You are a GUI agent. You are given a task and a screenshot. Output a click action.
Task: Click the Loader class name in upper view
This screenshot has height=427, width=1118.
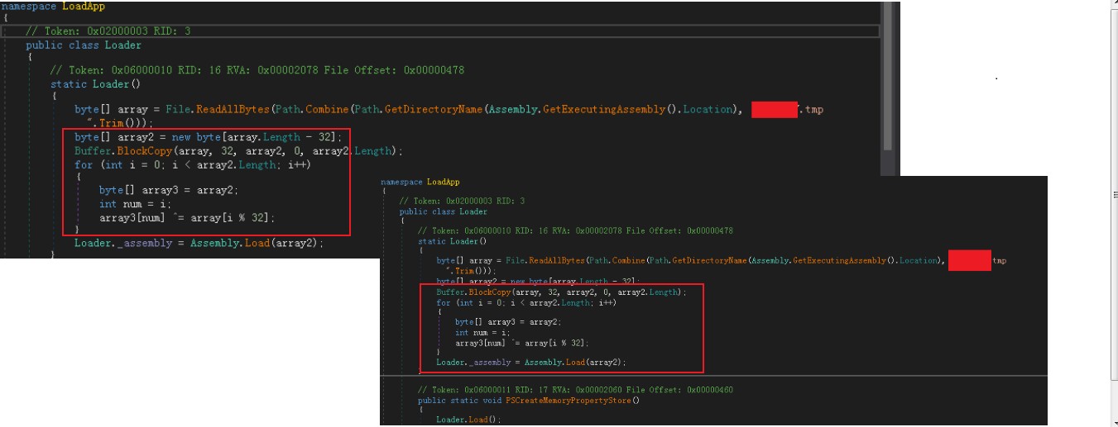pyautogui.click(x=122, y=45)
